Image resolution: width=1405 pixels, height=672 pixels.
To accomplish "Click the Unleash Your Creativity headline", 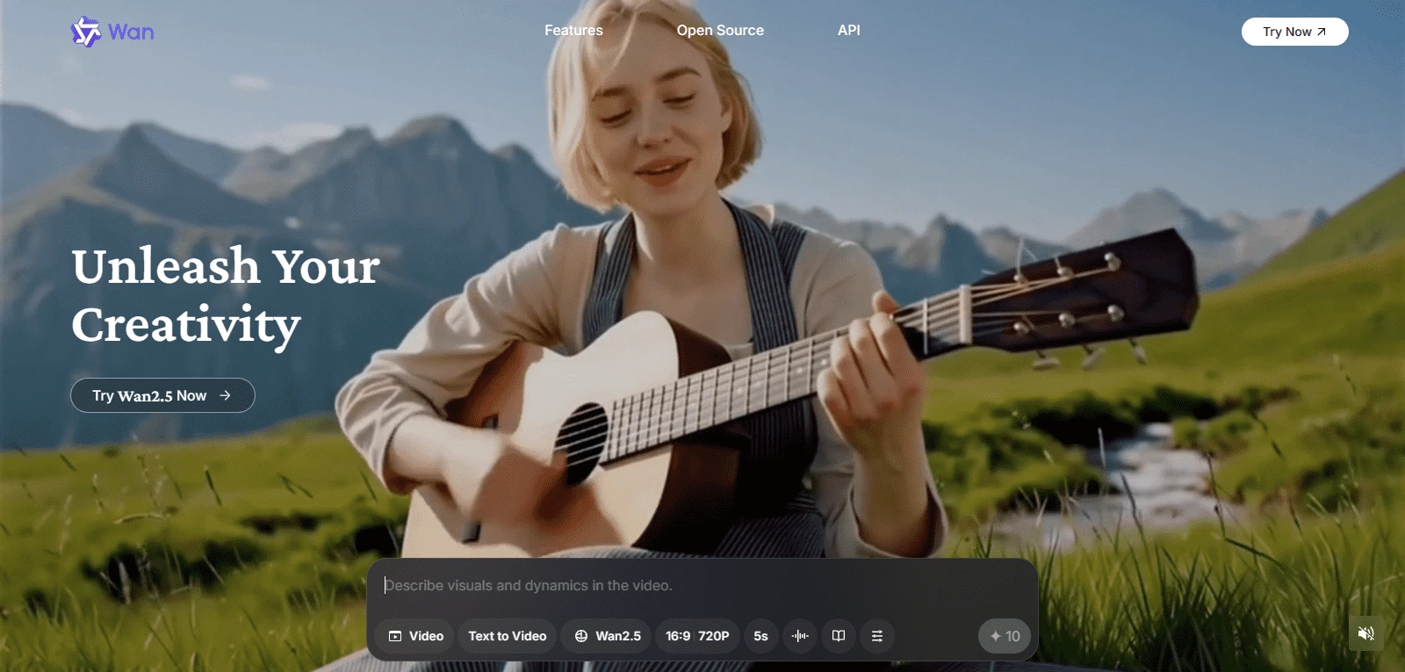I will click(226, 295).
